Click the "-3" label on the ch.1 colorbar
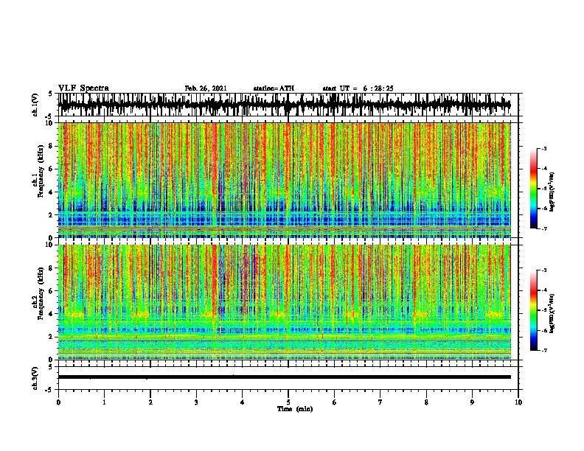The height and width of the screenshot is (451, 584). tap(544, 148)
